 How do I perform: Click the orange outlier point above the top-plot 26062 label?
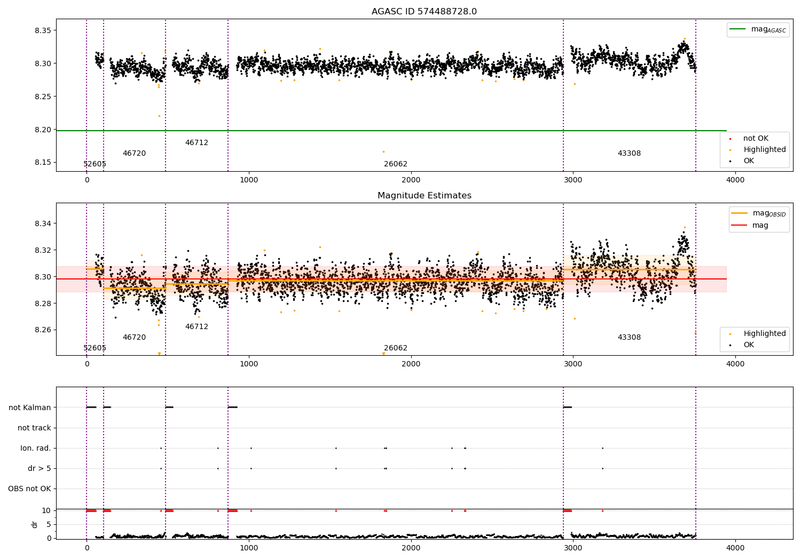point(383,151)
